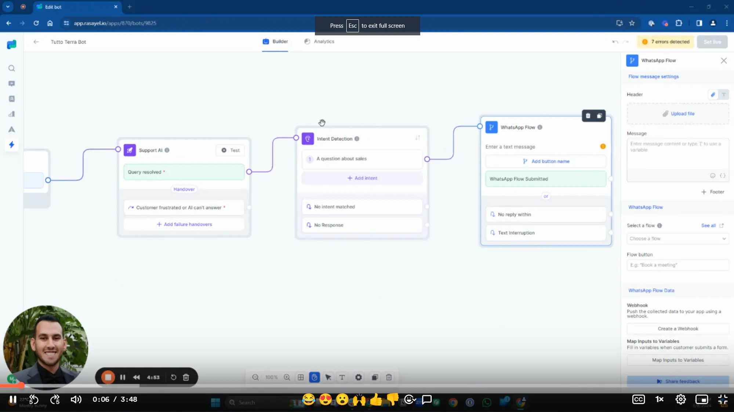
Task: Toggle play/pause video playback
Action: click(13, 399)
